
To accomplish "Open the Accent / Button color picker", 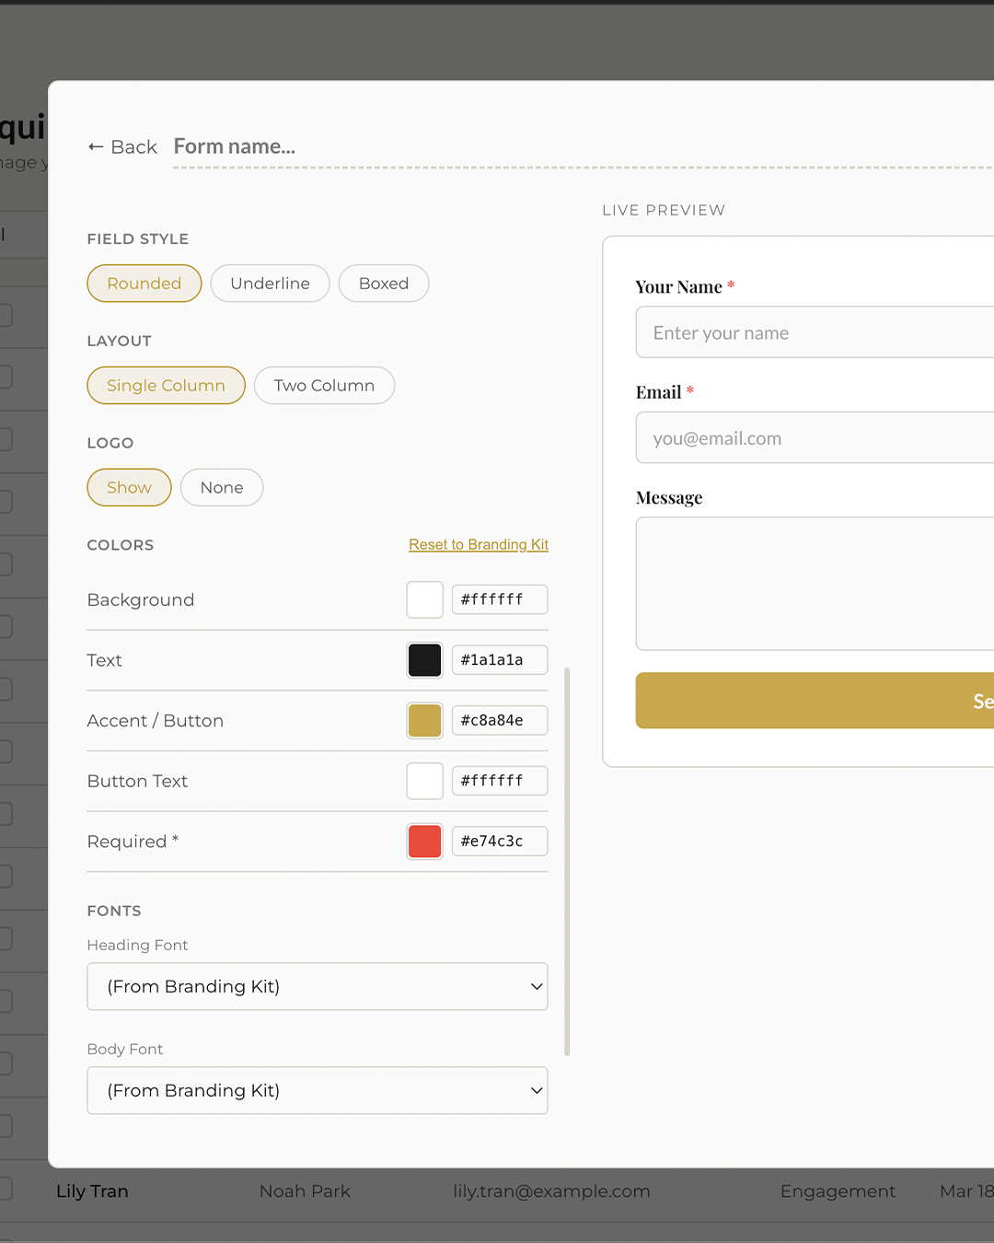I will pos(424,720).
